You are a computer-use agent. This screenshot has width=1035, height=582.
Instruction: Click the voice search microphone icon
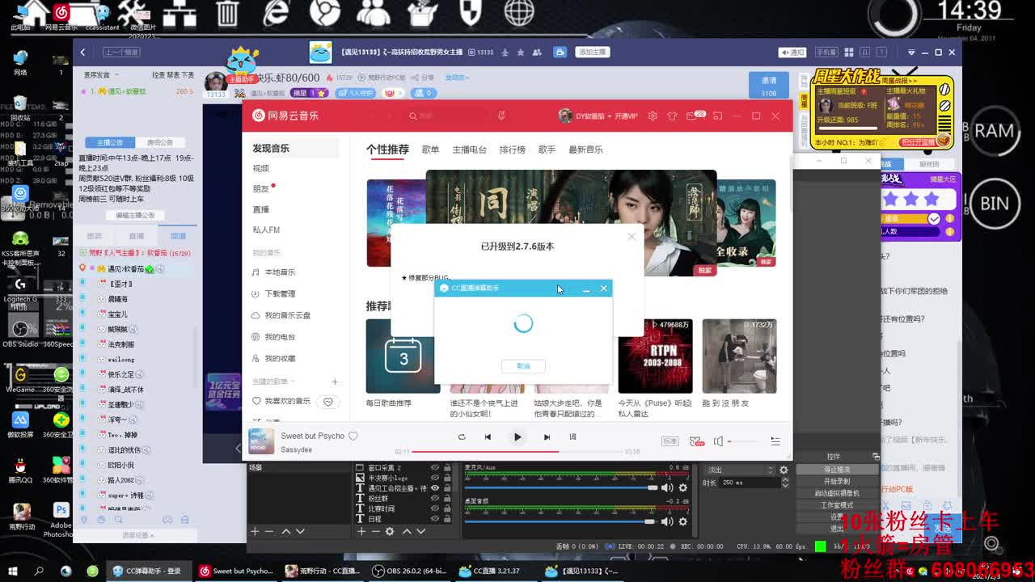click(501, 116)
